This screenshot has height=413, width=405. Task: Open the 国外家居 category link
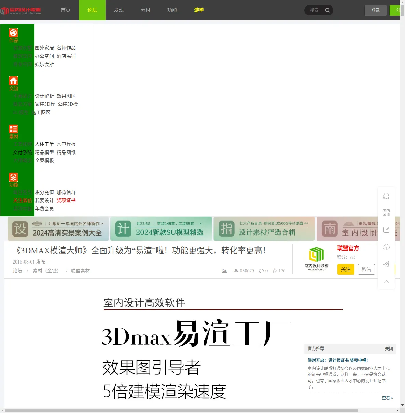44,48
